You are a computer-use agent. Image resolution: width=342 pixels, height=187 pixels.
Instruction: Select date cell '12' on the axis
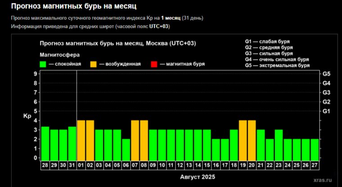(x=180, y=165)
